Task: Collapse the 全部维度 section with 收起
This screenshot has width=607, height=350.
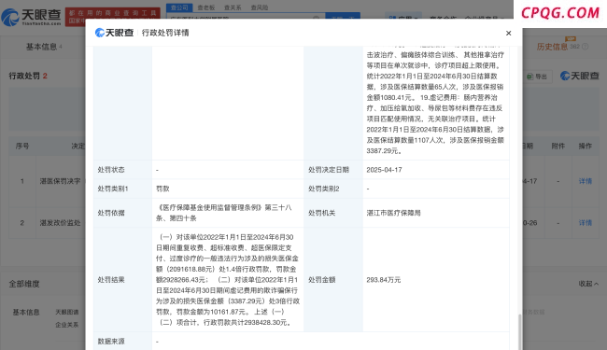Action: coord(588,284)
